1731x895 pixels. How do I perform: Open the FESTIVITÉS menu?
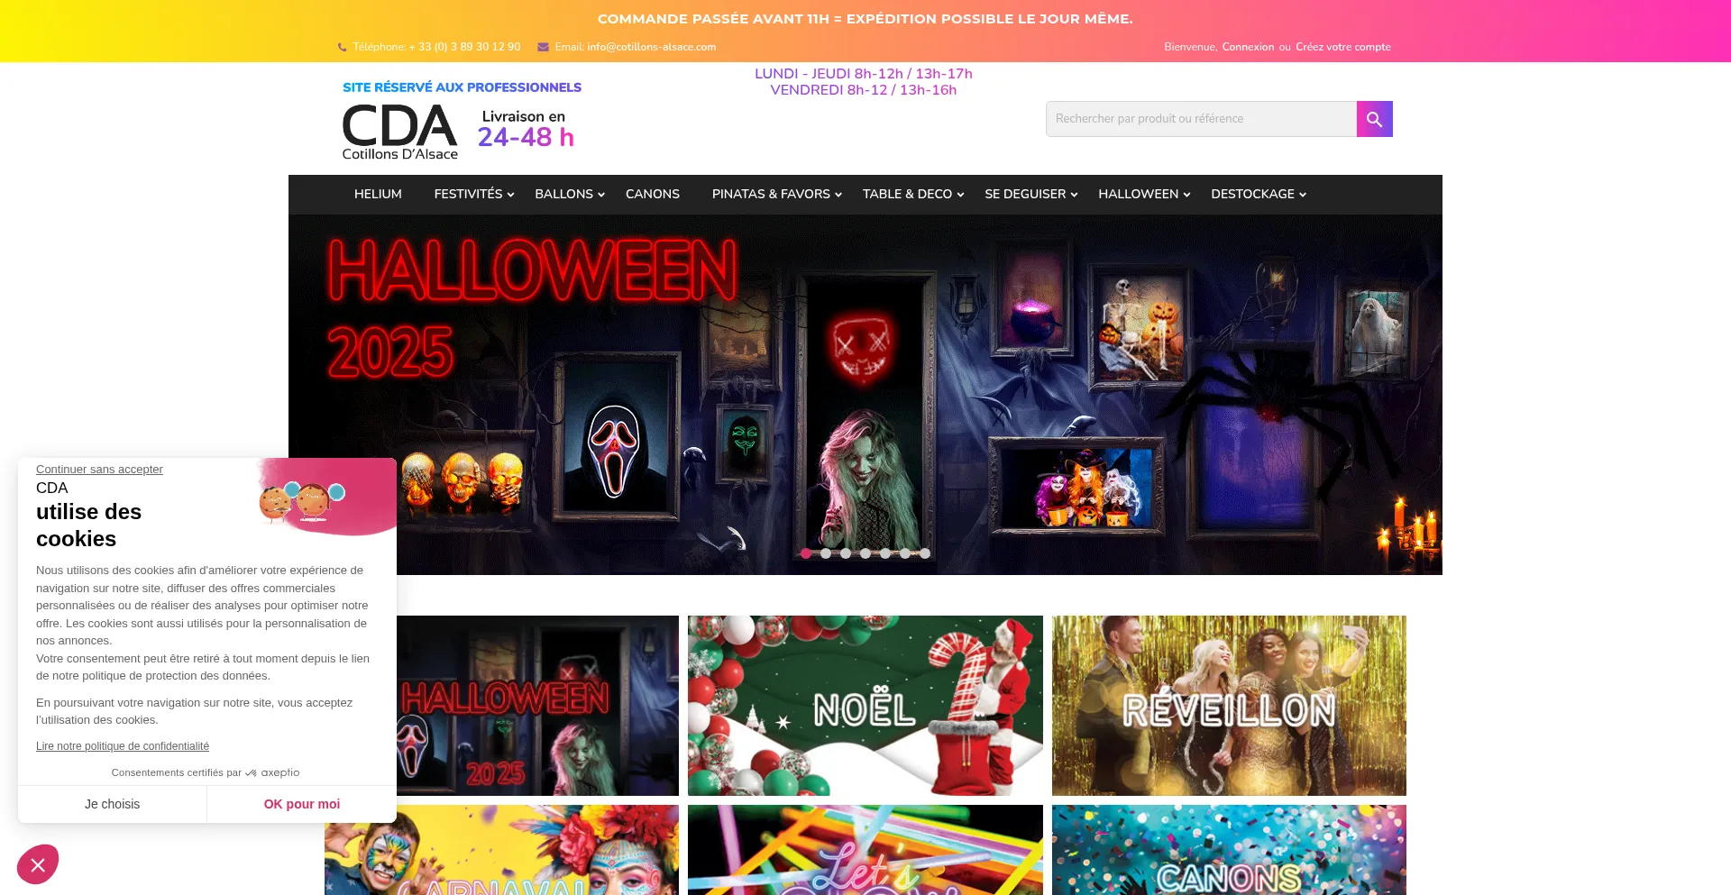pyautogui.click(x=468, y=194)
